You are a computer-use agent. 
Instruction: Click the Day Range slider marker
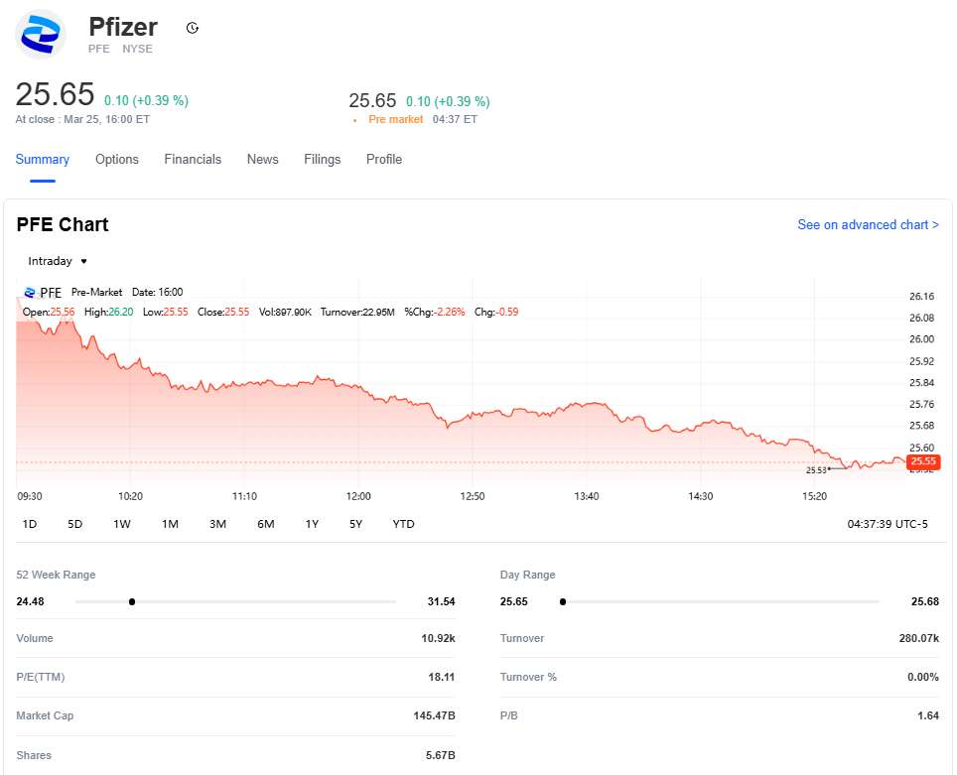(x=563, y=601)
